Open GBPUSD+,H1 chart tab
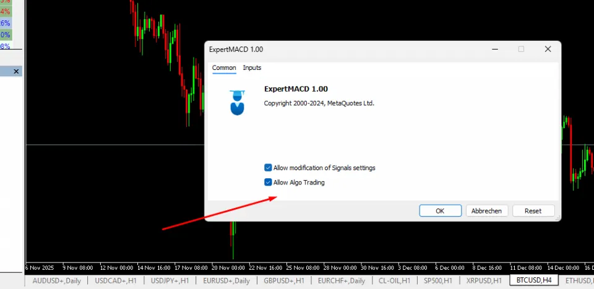This screenshot has height=289, width=594. pyautogui.click(x=284, y=281)
